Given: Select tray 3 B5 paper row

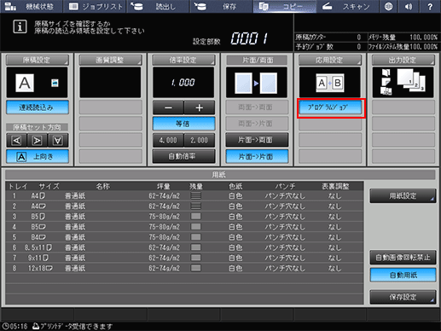Looking at the screenshot, I should pos(184,217).
